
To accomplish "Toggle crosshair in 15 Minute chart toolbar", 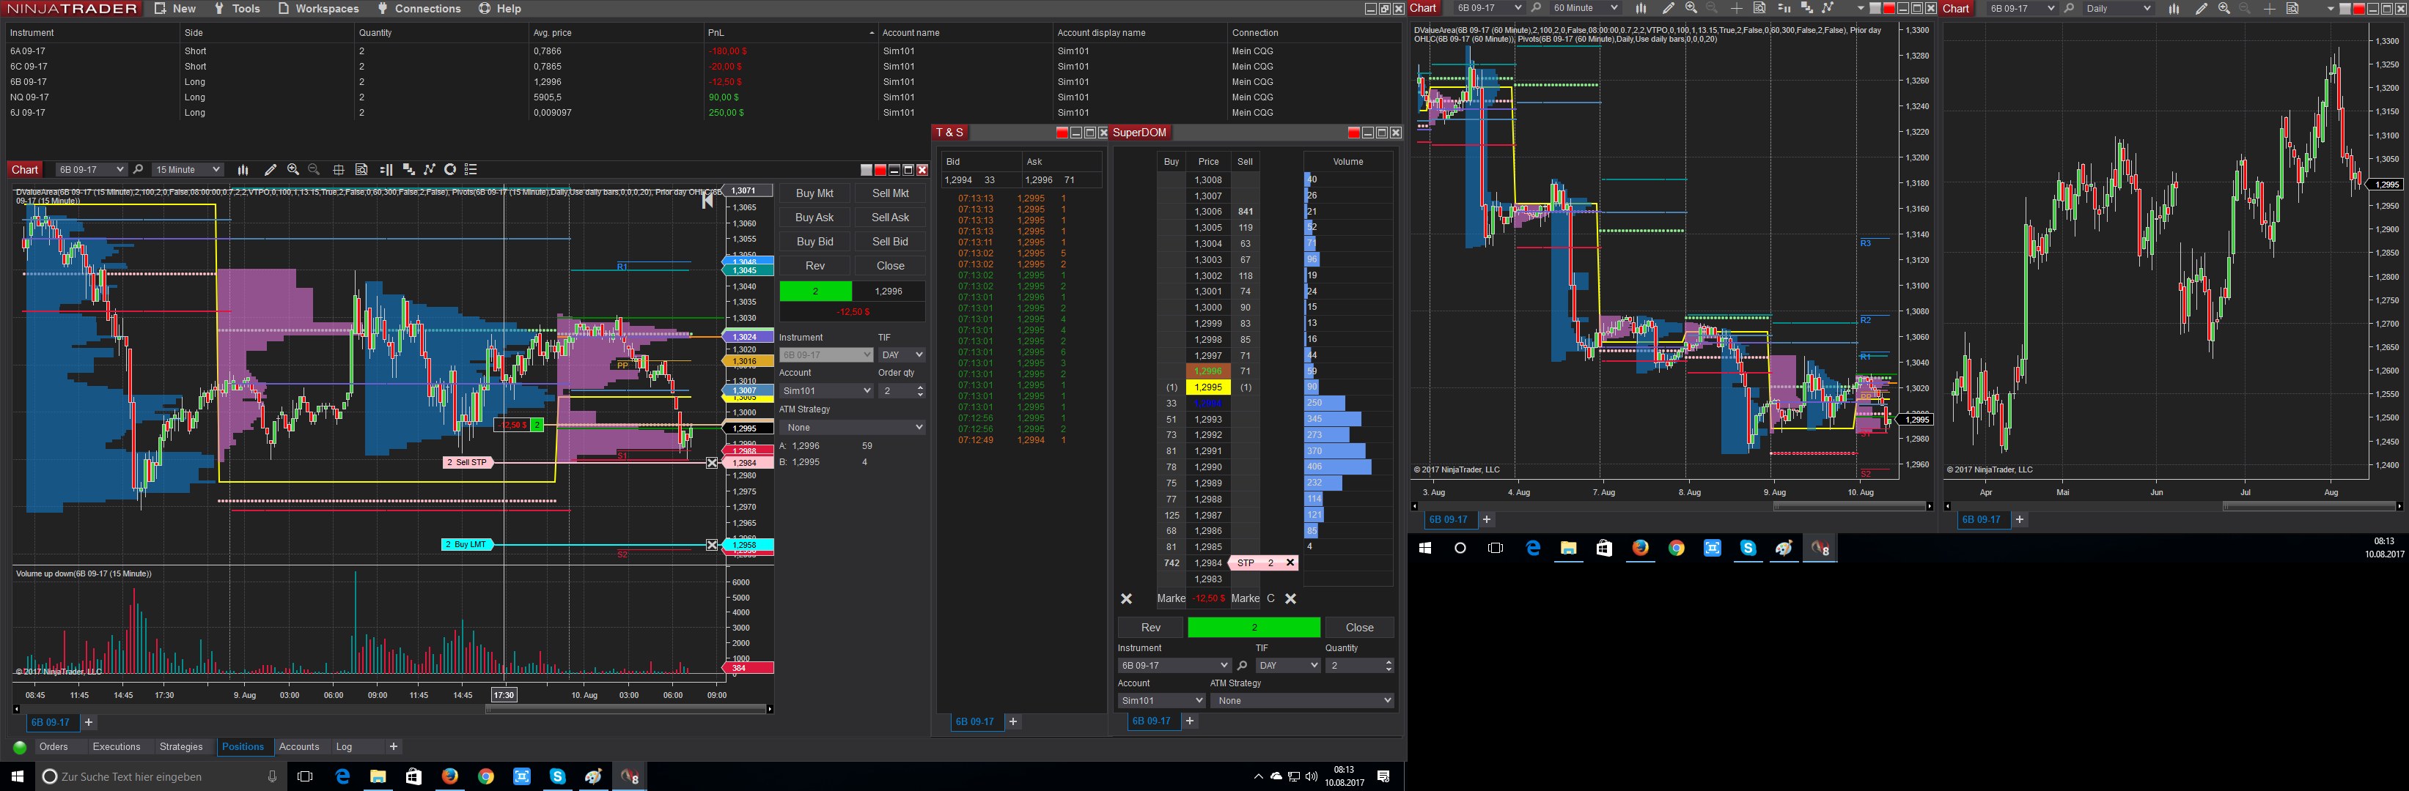I will click(339, 170).
